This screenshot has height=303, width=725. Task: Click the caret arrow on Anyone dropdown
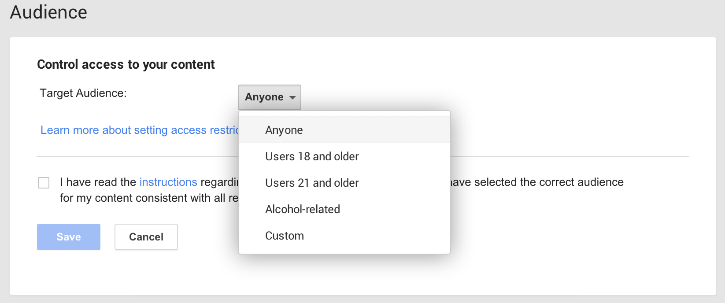point(292,97)
